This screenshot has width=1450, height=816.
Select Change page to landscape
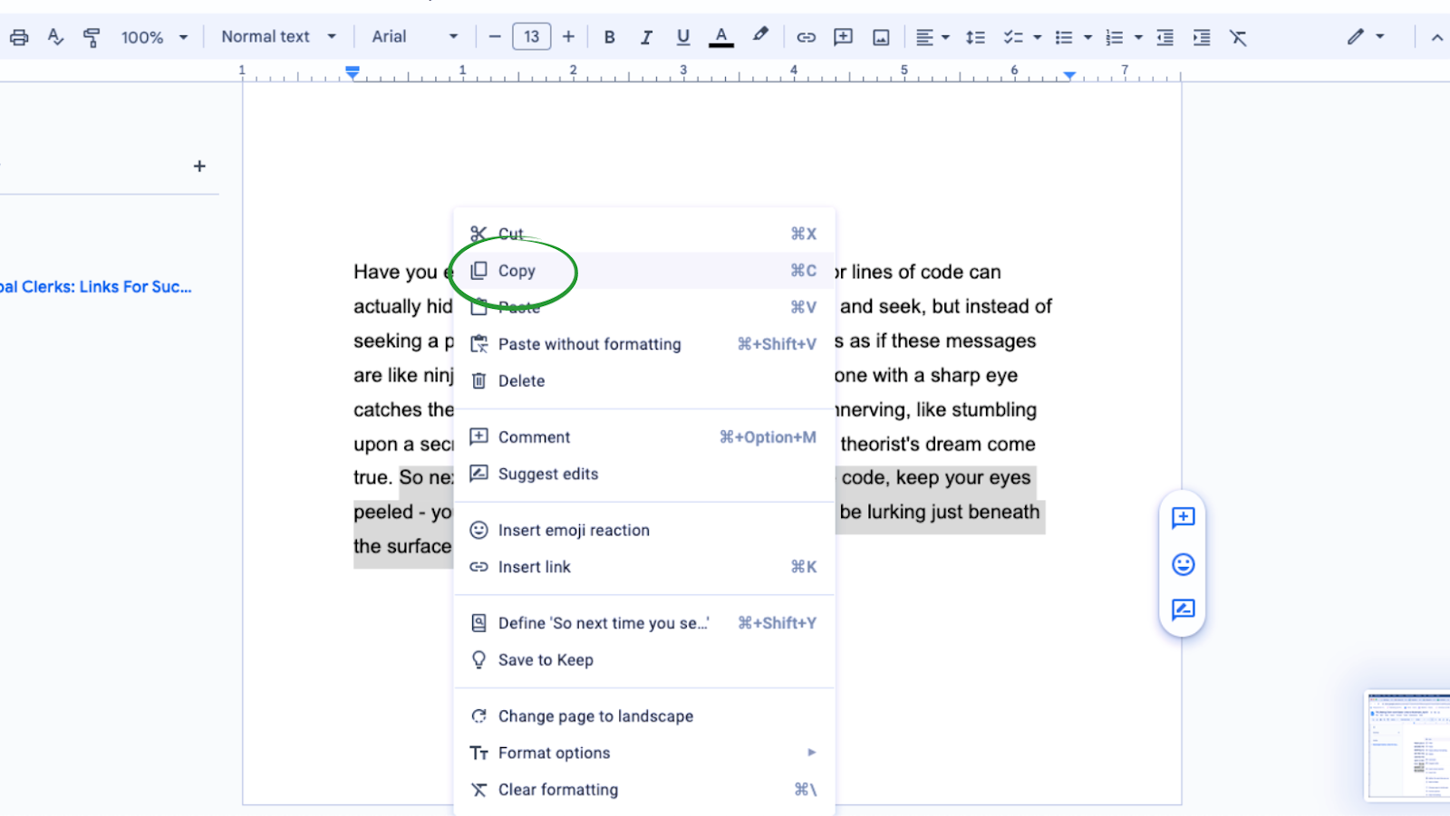(x=643, y=716)
